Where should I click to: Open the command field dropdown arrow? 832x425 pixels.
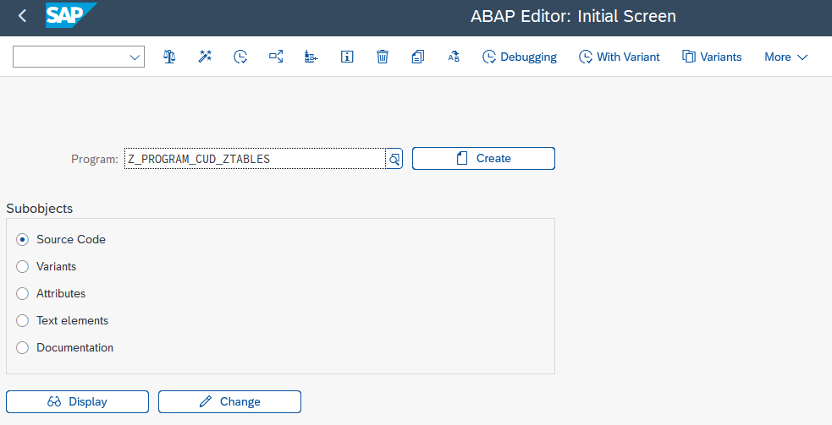135,57
